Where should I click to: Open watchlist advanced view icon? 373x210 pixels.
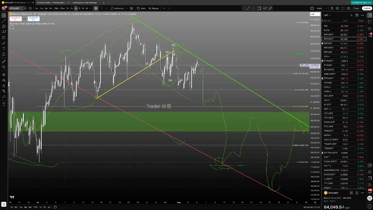(357, 15)
